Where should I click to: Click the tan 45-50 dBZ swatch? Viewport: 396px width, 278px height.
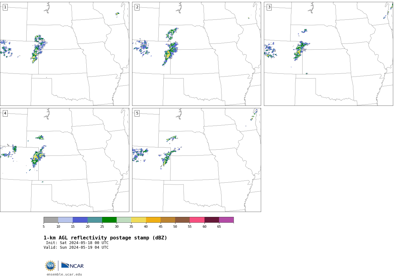point(168,220)
